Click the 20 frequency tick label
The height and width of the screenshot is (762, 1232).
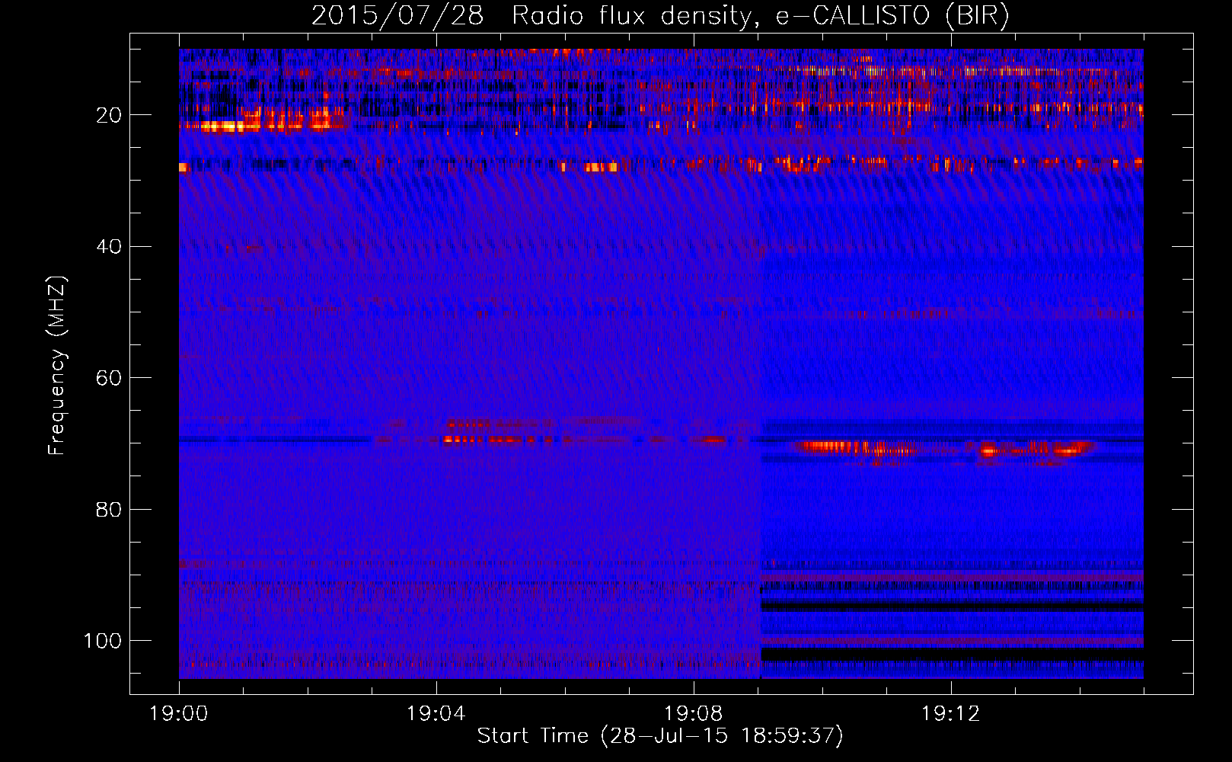(x=109, y=115)
